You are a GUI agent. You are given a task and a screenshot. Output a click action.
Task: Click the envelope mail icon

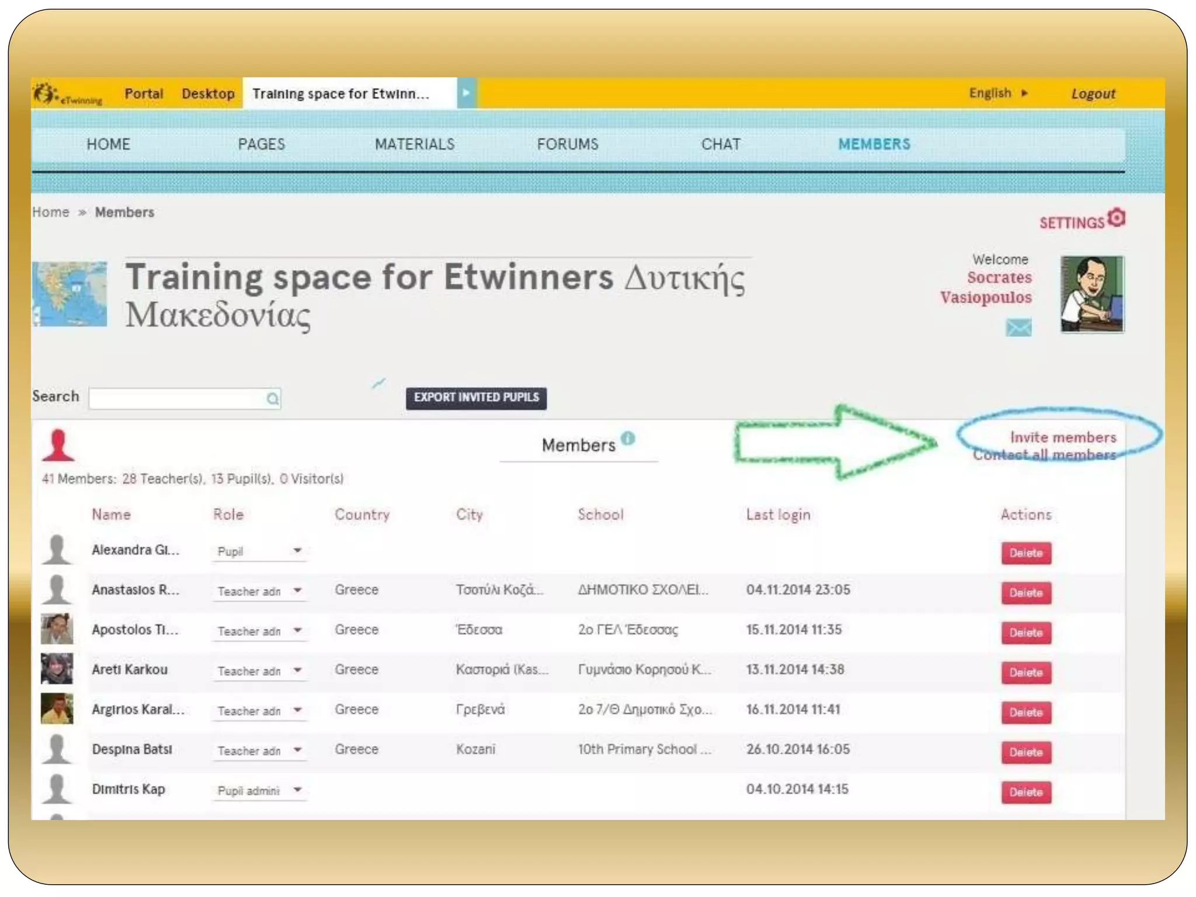[x=1018, y=328]
